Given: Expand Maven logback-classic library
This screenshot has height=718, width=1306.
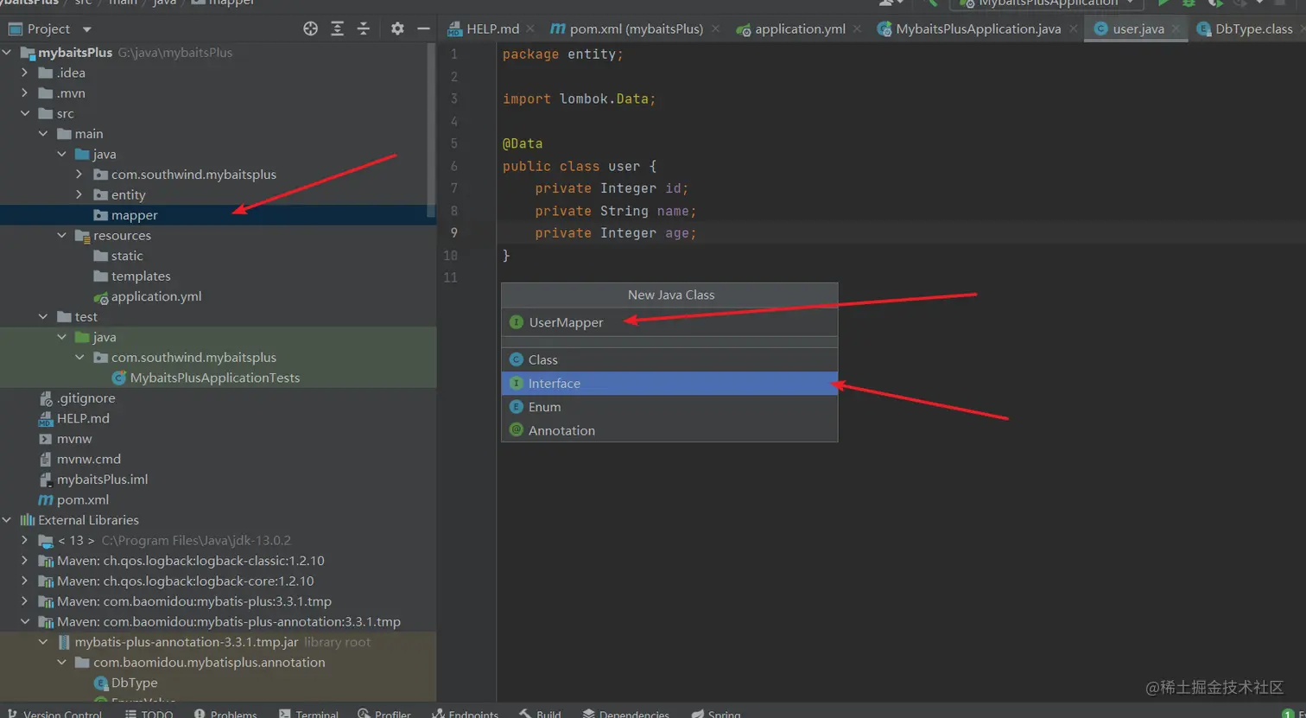Looking at the screenshot, I should pos(25,561).
